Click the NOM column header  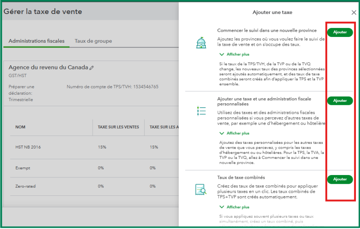point(20,127)
